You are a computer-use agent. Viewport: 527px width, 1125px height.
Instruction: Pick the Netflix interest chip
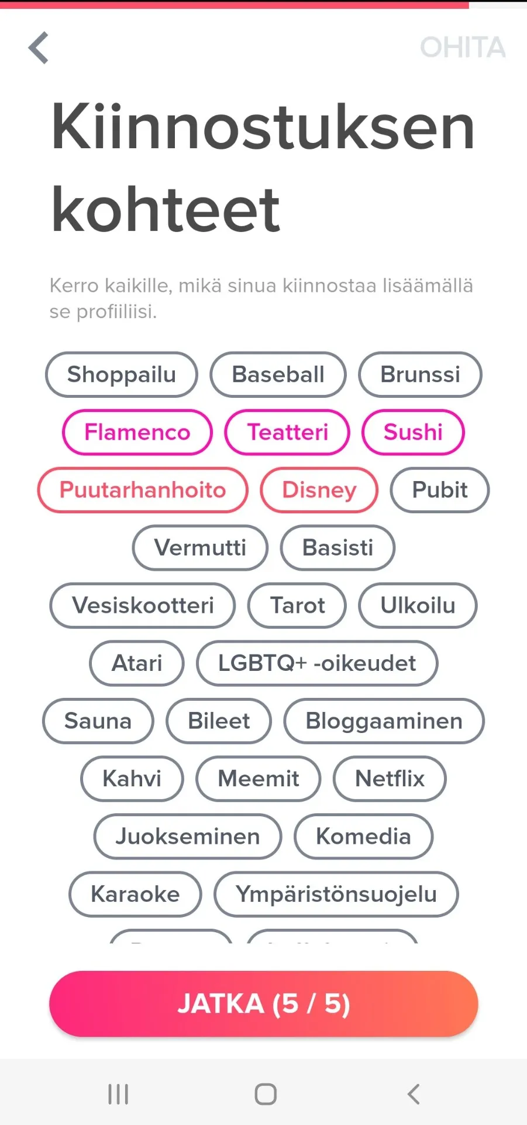click(x=390, y=779)
